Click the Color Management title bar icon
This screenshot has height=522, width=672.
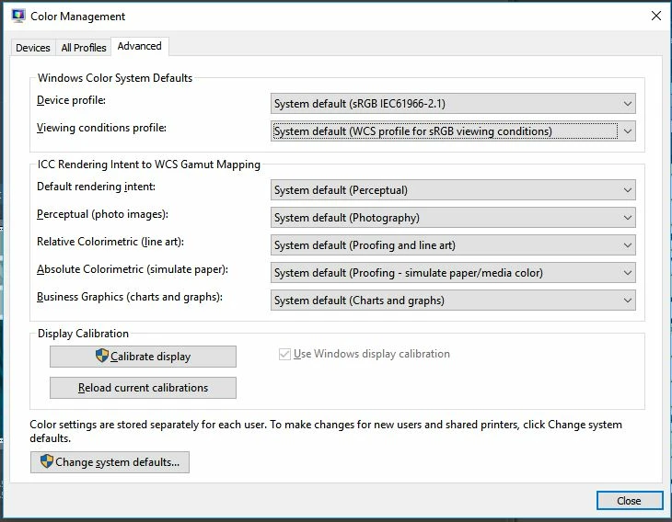click(18, 16)
